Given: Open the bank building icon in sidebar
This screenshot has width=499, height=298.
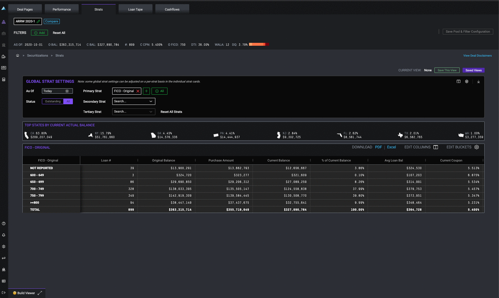Looking at the screenshot, I should coord(4,45).
